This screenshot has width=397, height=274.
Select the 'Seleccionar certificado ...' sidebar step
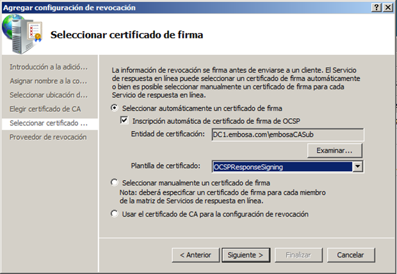49,123
